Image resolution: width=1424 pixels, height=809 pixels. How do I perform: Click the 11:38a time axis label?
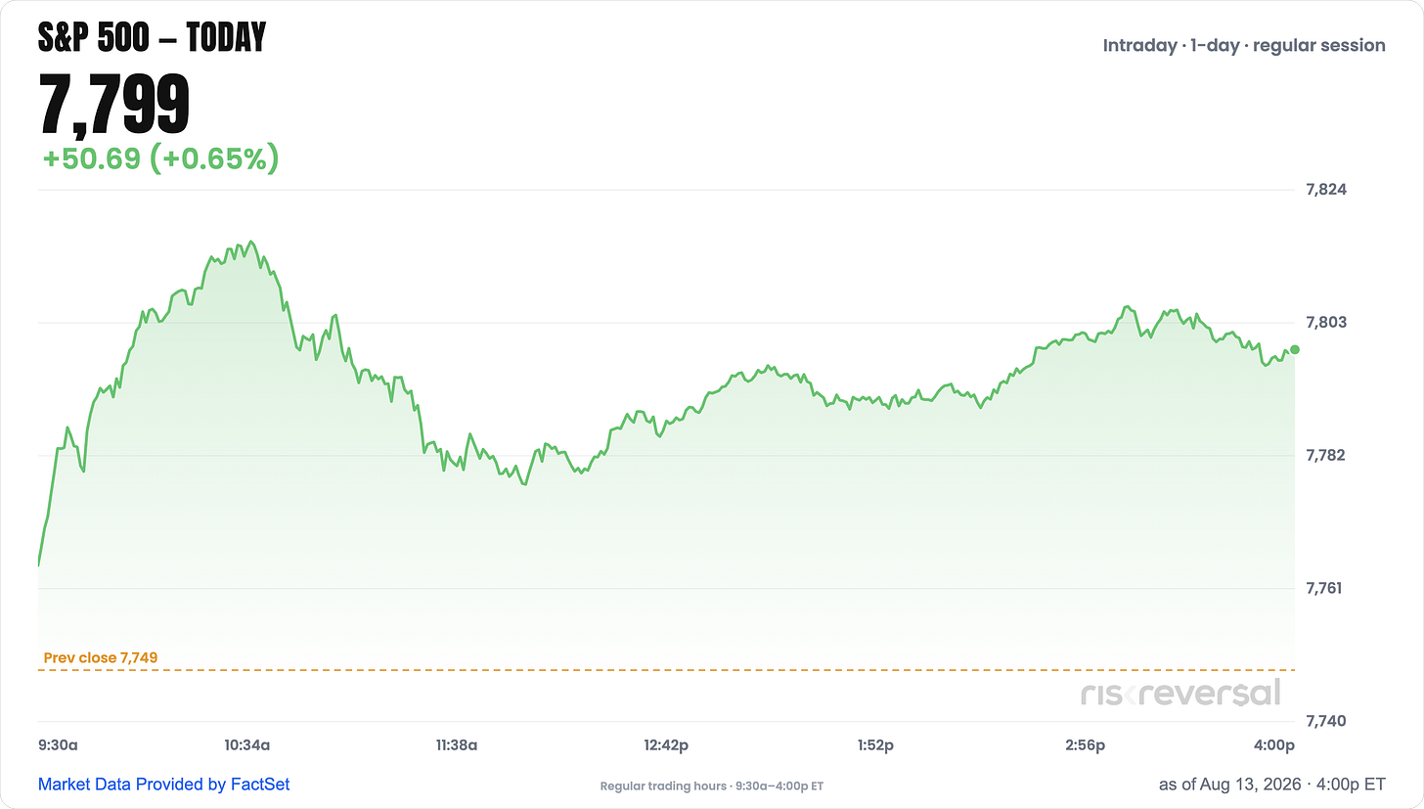[x=456, y=744]
